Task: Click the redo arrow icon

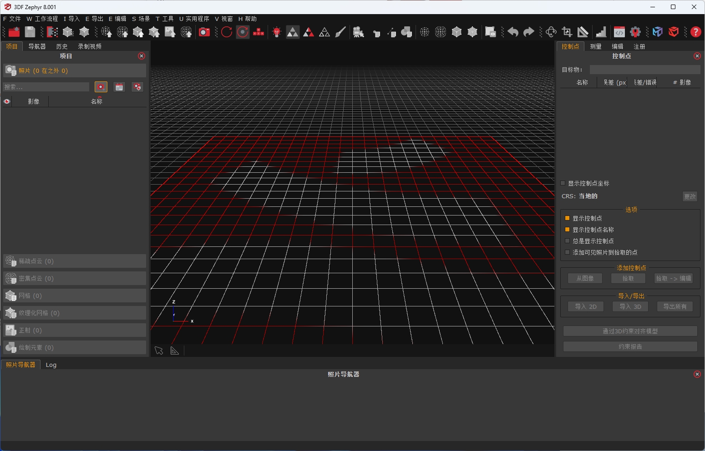Action: [x=528, y=32]
